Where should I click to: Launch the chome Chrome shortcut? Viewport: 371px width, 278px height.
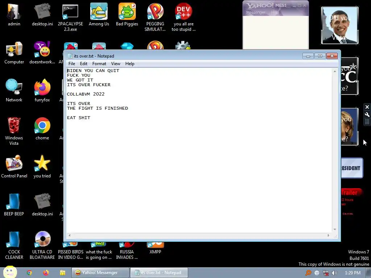click(x=42, y=129)
